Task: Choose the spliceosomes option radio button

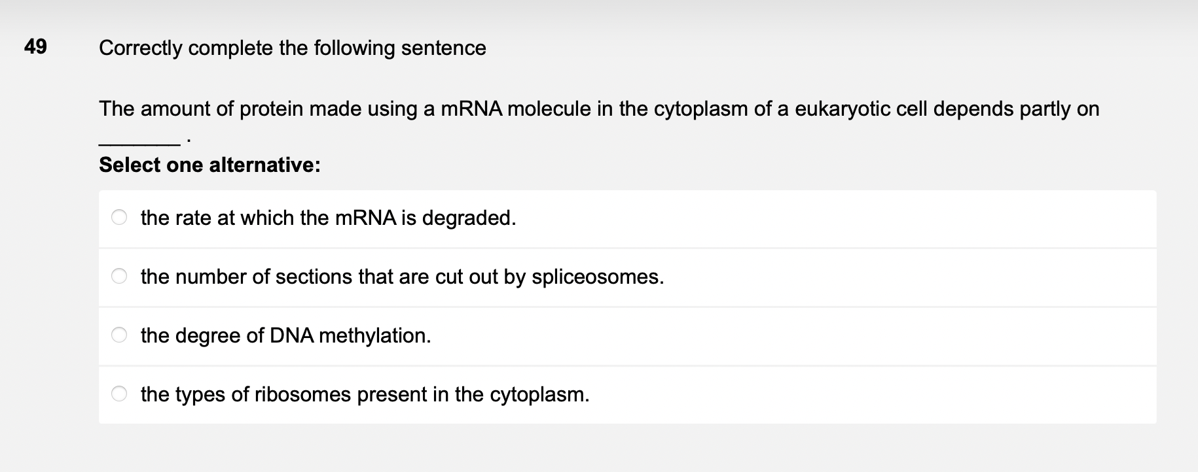Action: click(x=119, y=277)
